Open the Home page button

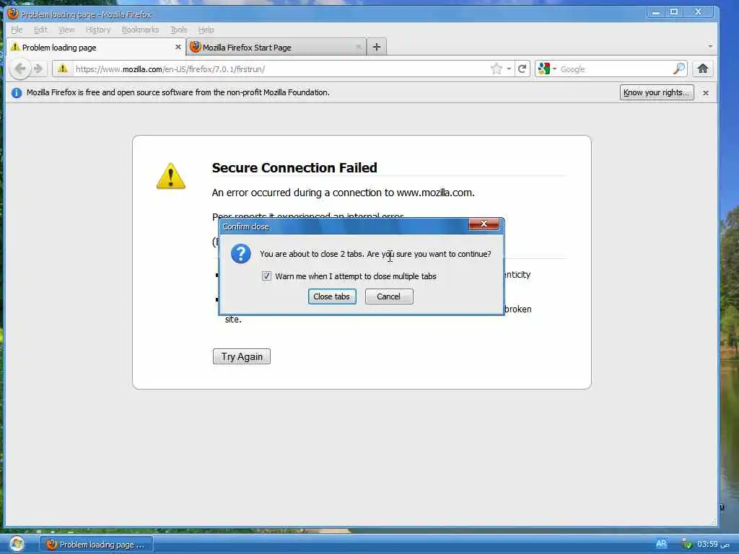click(x=702, y=69)
